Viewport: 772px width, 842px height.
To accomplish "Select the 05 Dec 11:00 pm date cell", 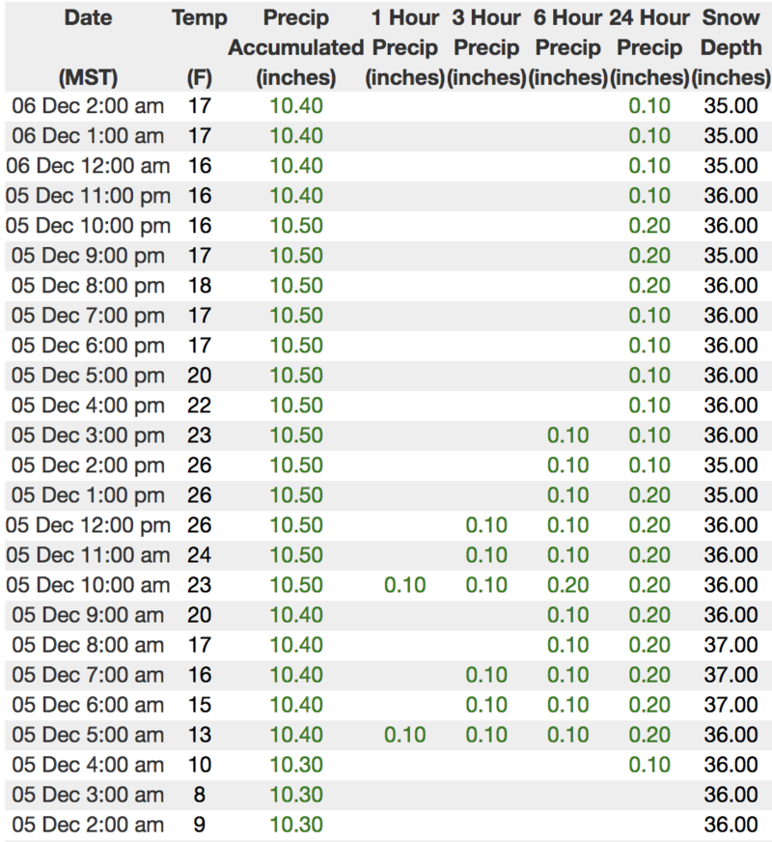I will pyautogui.click(x=88, y=196).
